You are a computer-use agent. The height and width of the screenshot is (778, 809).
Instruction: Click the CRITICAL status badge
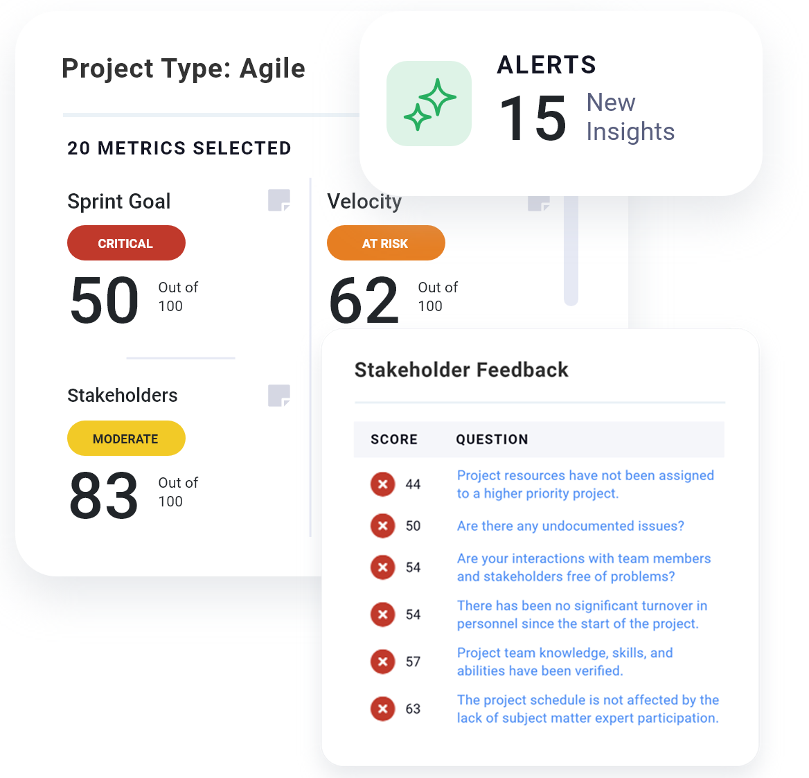[x=126, y=243]
